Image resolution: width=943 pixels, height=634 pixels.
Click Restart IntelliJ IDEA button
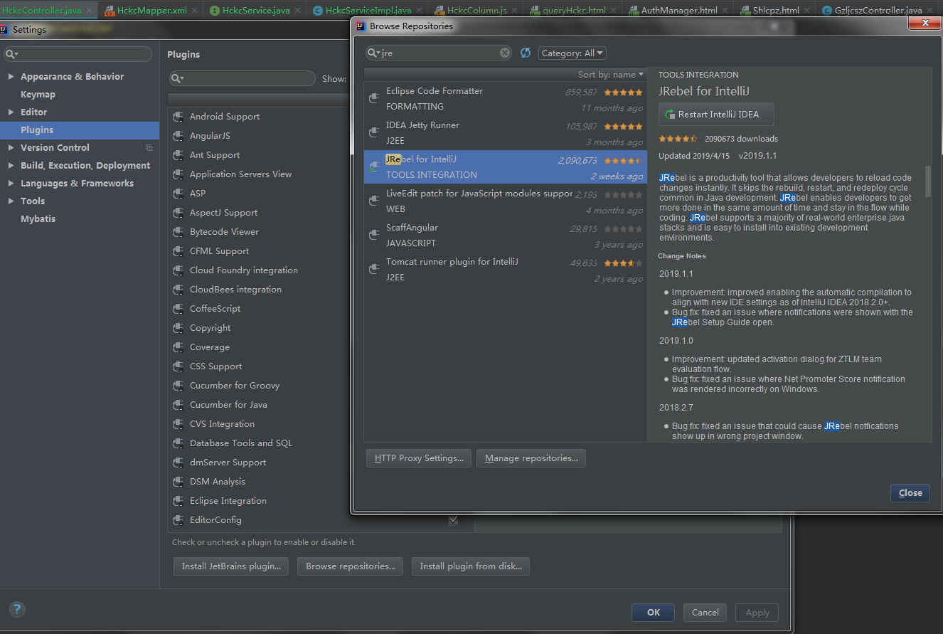716,115
